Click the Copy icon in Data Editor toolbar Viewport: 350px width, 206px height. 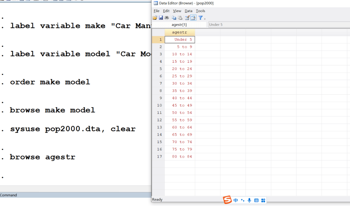pyautogui.click(x=174, y=18)
